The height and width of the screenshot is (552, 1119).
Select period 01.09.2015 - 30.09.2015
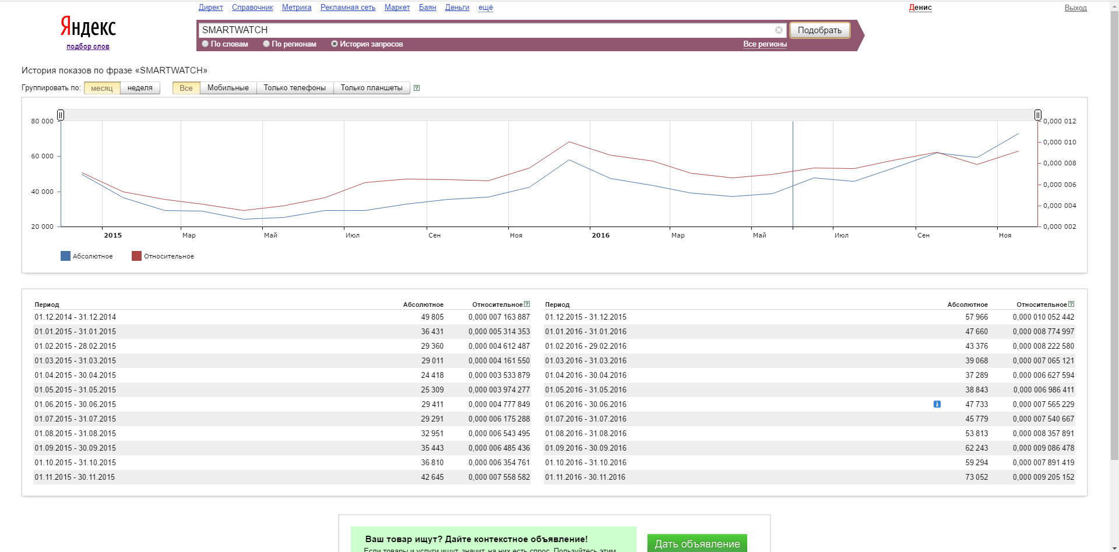click(75, 448)
